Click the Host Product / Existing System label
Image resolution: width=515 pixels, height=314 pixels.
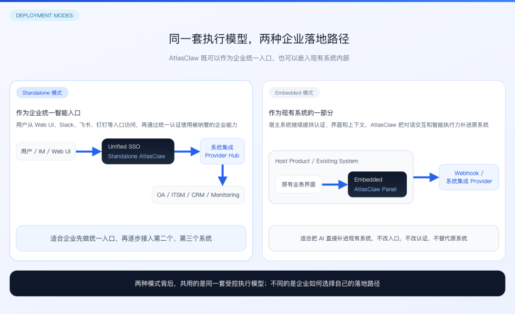[317, 161]
